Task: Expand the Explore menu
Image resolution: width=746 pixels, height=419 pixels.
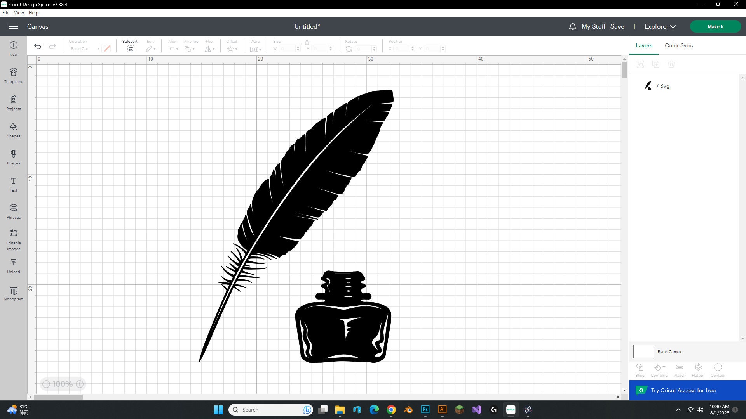Action: point(659,26)
